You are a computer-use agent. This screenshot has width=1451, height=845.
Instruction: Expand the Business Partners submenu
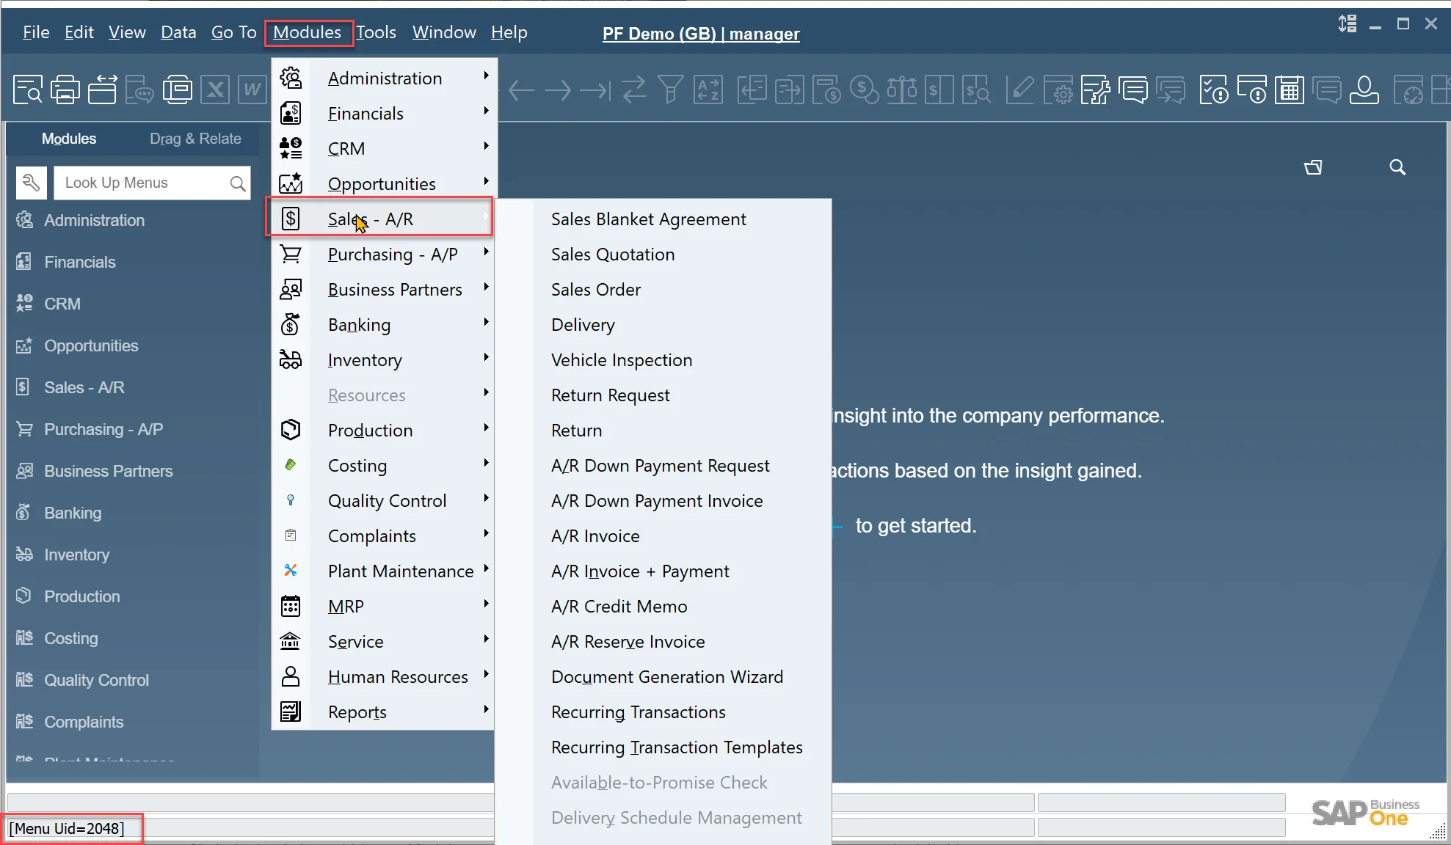[x=395, y=290]
